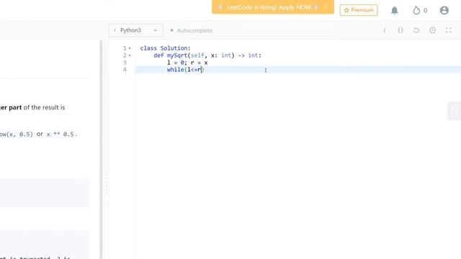461x259 pixels.
Task: Click line number 4 in the gutter
Action: click(125, 70)
